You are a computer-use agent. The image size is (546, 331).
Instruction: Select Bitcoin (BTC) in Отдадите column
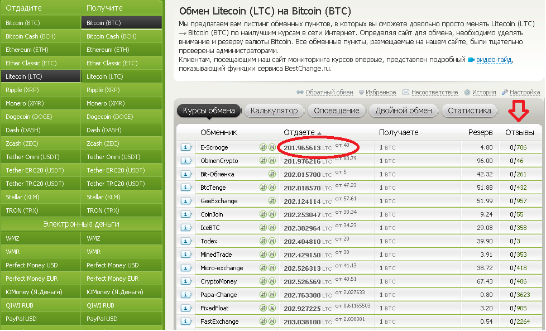tap(41, 23)
